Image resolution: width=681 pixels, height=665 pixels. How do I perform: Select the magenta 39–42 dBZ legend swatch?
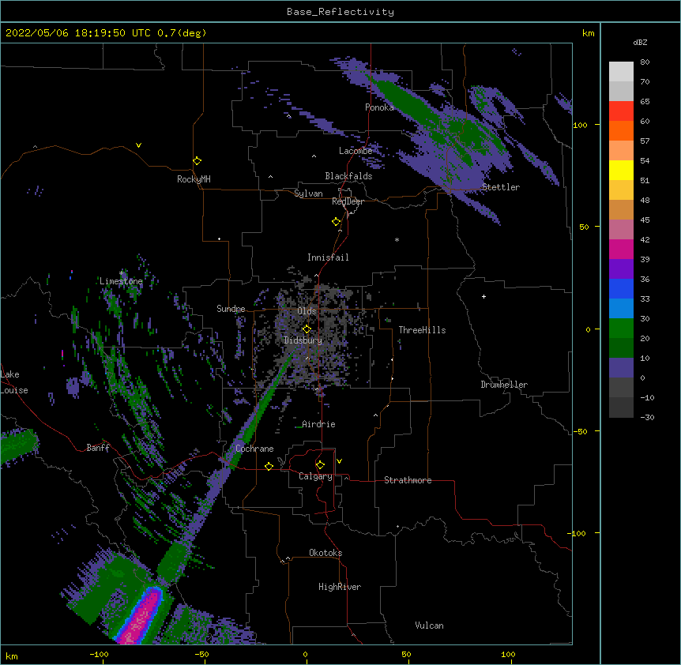621,249
